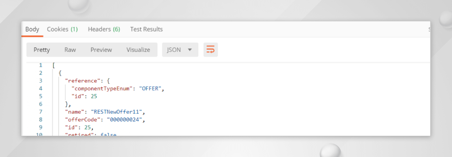Screen dimensions: 452x157
Task: Click the "000000024" offer code value
Action: coord(125,119)
